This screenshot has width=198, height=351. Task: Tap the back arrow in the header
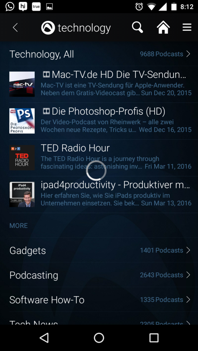click(x=15, y=27)
